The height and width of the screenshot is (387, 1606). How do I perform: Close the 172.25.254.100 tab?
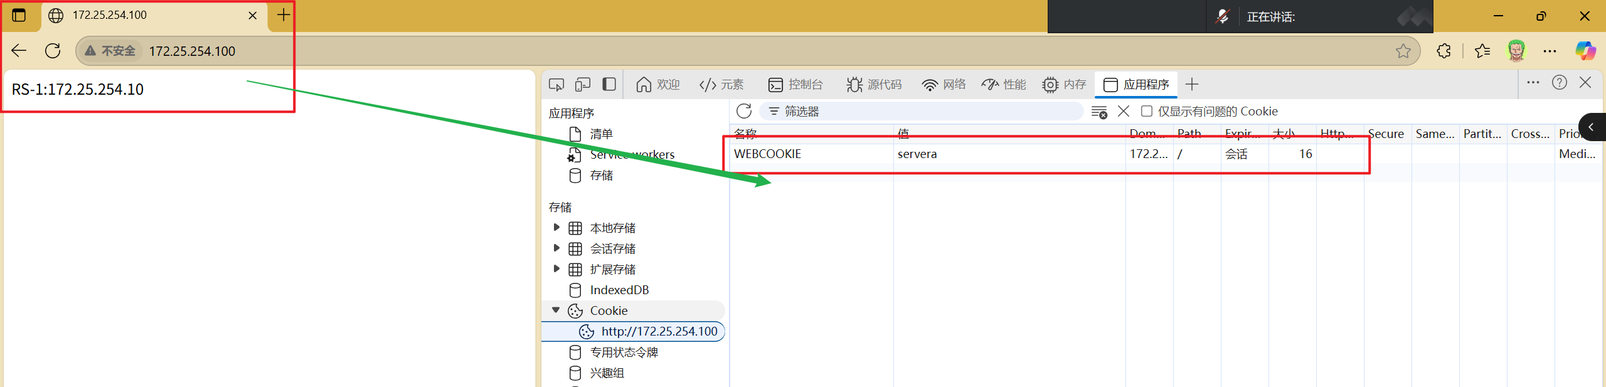click(253, 16)
